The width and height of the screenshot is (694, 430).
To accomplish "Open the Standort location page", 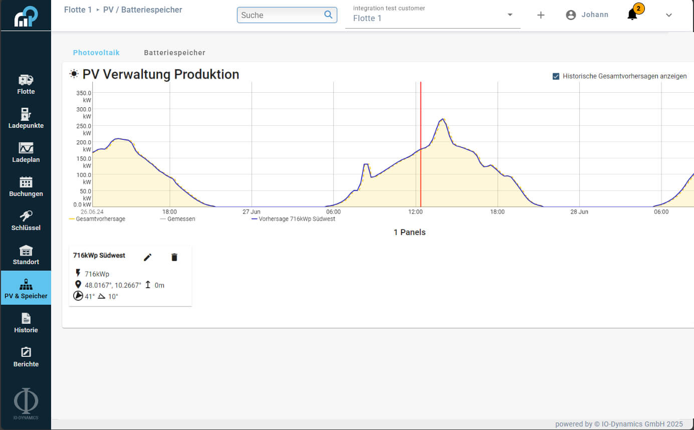I will [x=26, y=255].
